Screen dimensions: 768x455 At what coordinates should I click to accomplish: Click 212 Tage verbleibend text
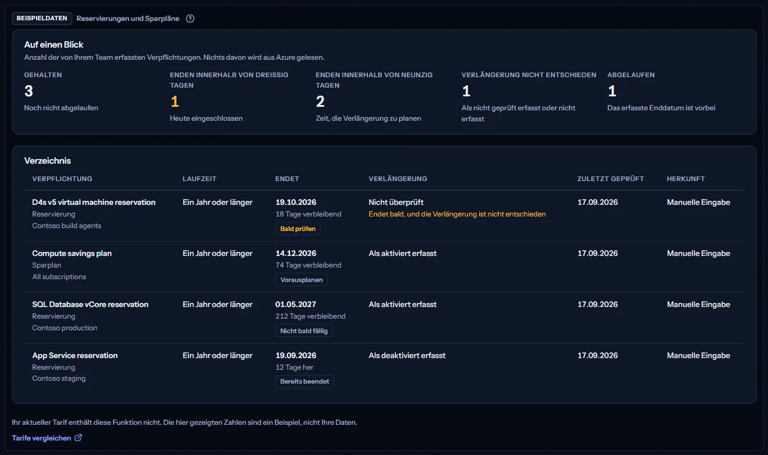[311, 316]
